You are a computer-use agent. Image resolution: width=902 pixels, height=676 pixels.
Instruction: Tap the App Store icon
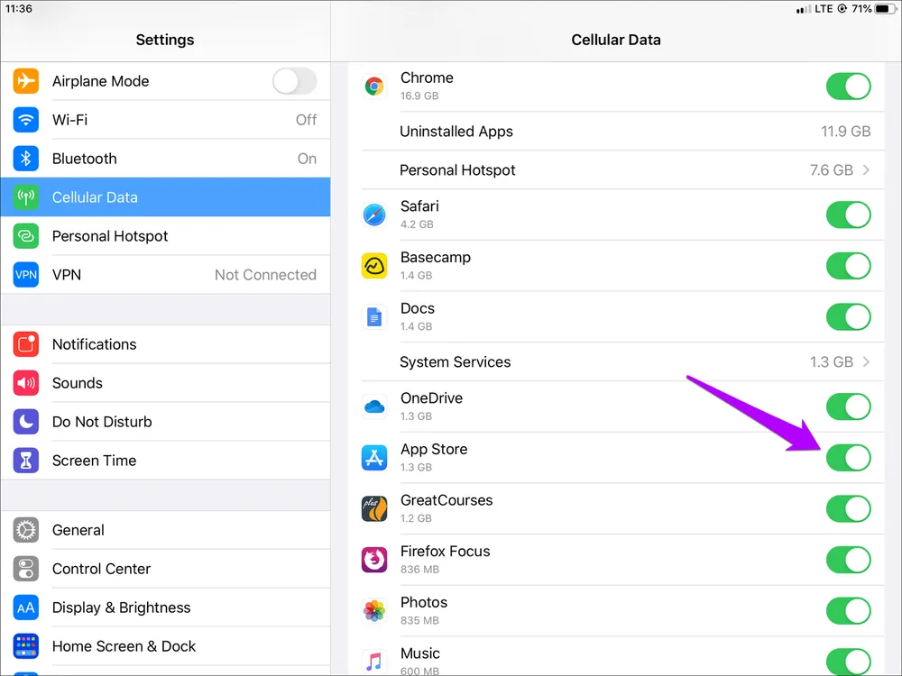374,458
